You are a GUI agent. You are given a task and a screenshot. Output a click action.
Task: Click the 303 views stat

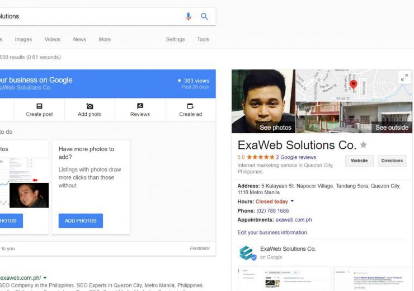point(194,81)
